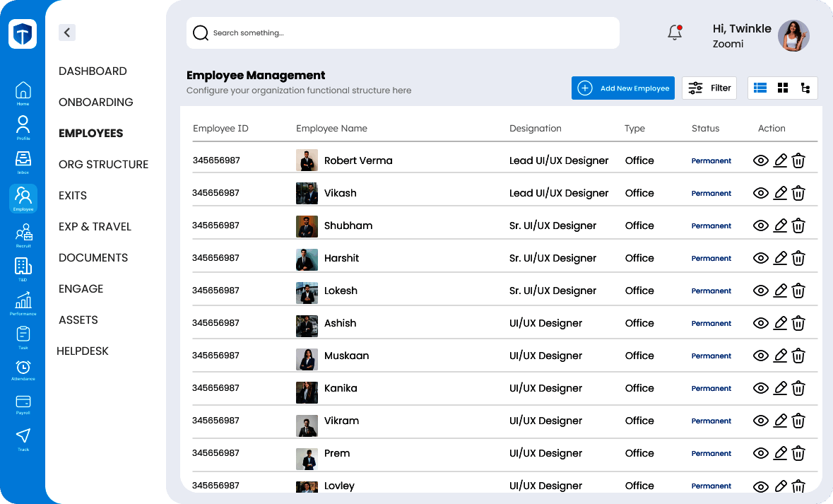Image resolution: width=833 pixels, height=504 pixels.
Task: Open the Attendance clock icon in sidebar
Action: (x=23, y=368)
